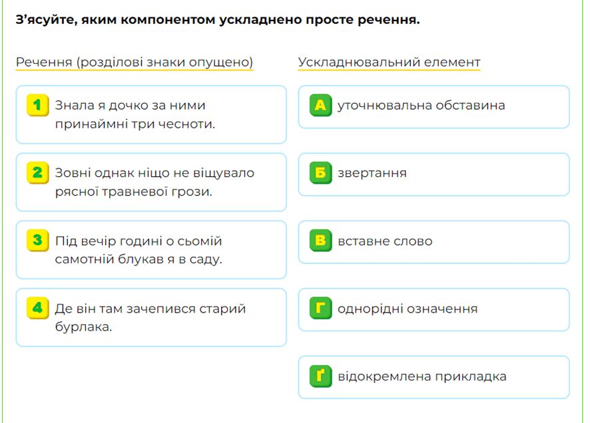Choose option "однорідні означення"

(x=434, y=310)
